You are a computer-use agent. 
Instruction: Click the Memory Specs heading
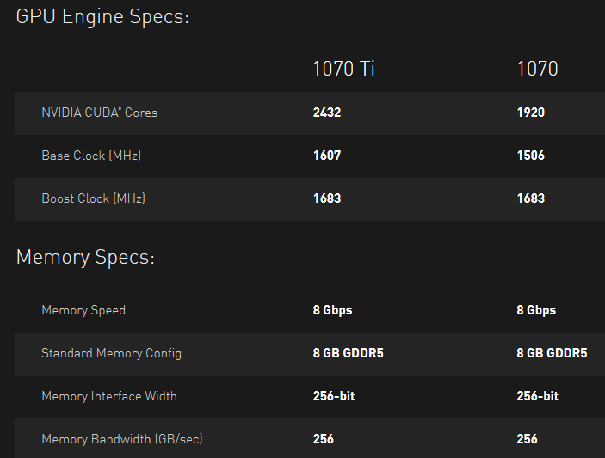(x=85, y=257)
